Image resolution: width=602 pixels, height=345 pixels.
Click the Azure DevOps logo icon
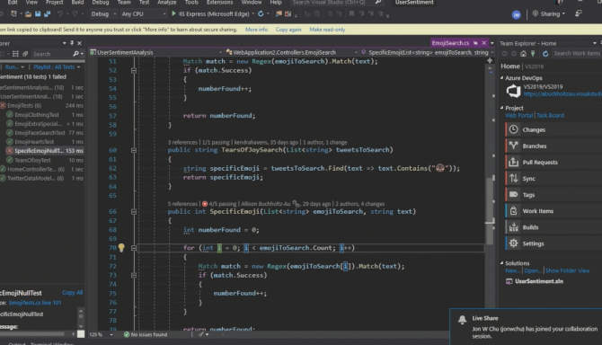click(513, 91)
